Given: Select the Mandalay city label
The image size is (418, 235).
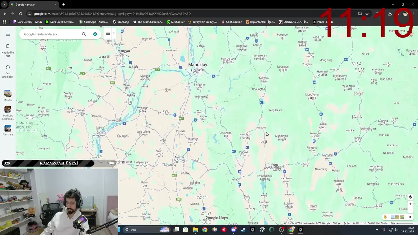Looking at the screenshot, I should tap(198, 65).
